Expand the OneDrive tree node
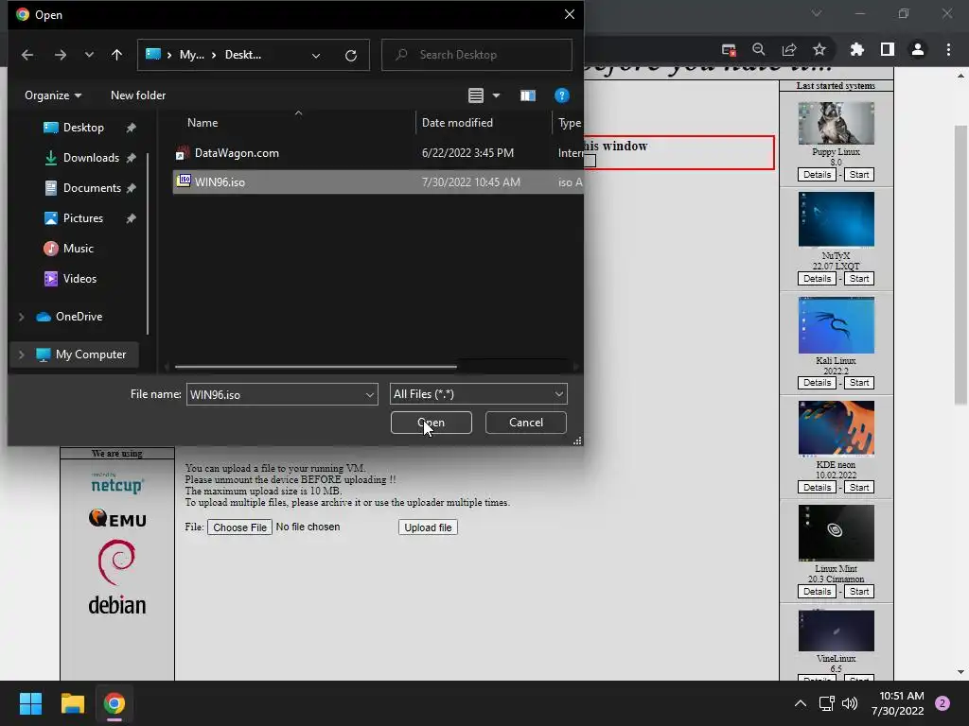Screen dimensions: 969x726 click(21, 317)
